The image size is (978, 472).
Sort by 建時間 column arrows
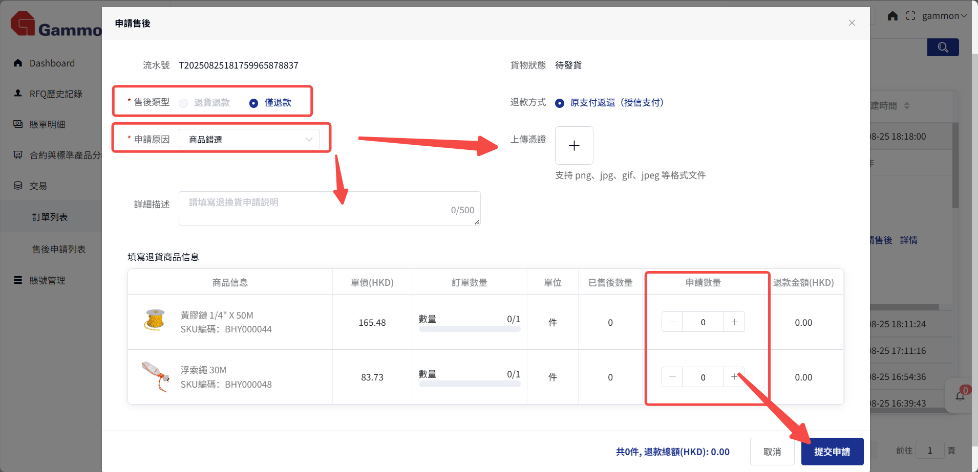click(x=907, y=106)
